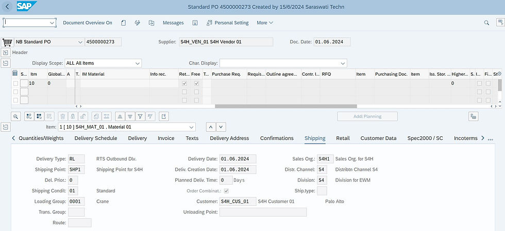Open Other Purchase Order icon

[x=151, y=23]
